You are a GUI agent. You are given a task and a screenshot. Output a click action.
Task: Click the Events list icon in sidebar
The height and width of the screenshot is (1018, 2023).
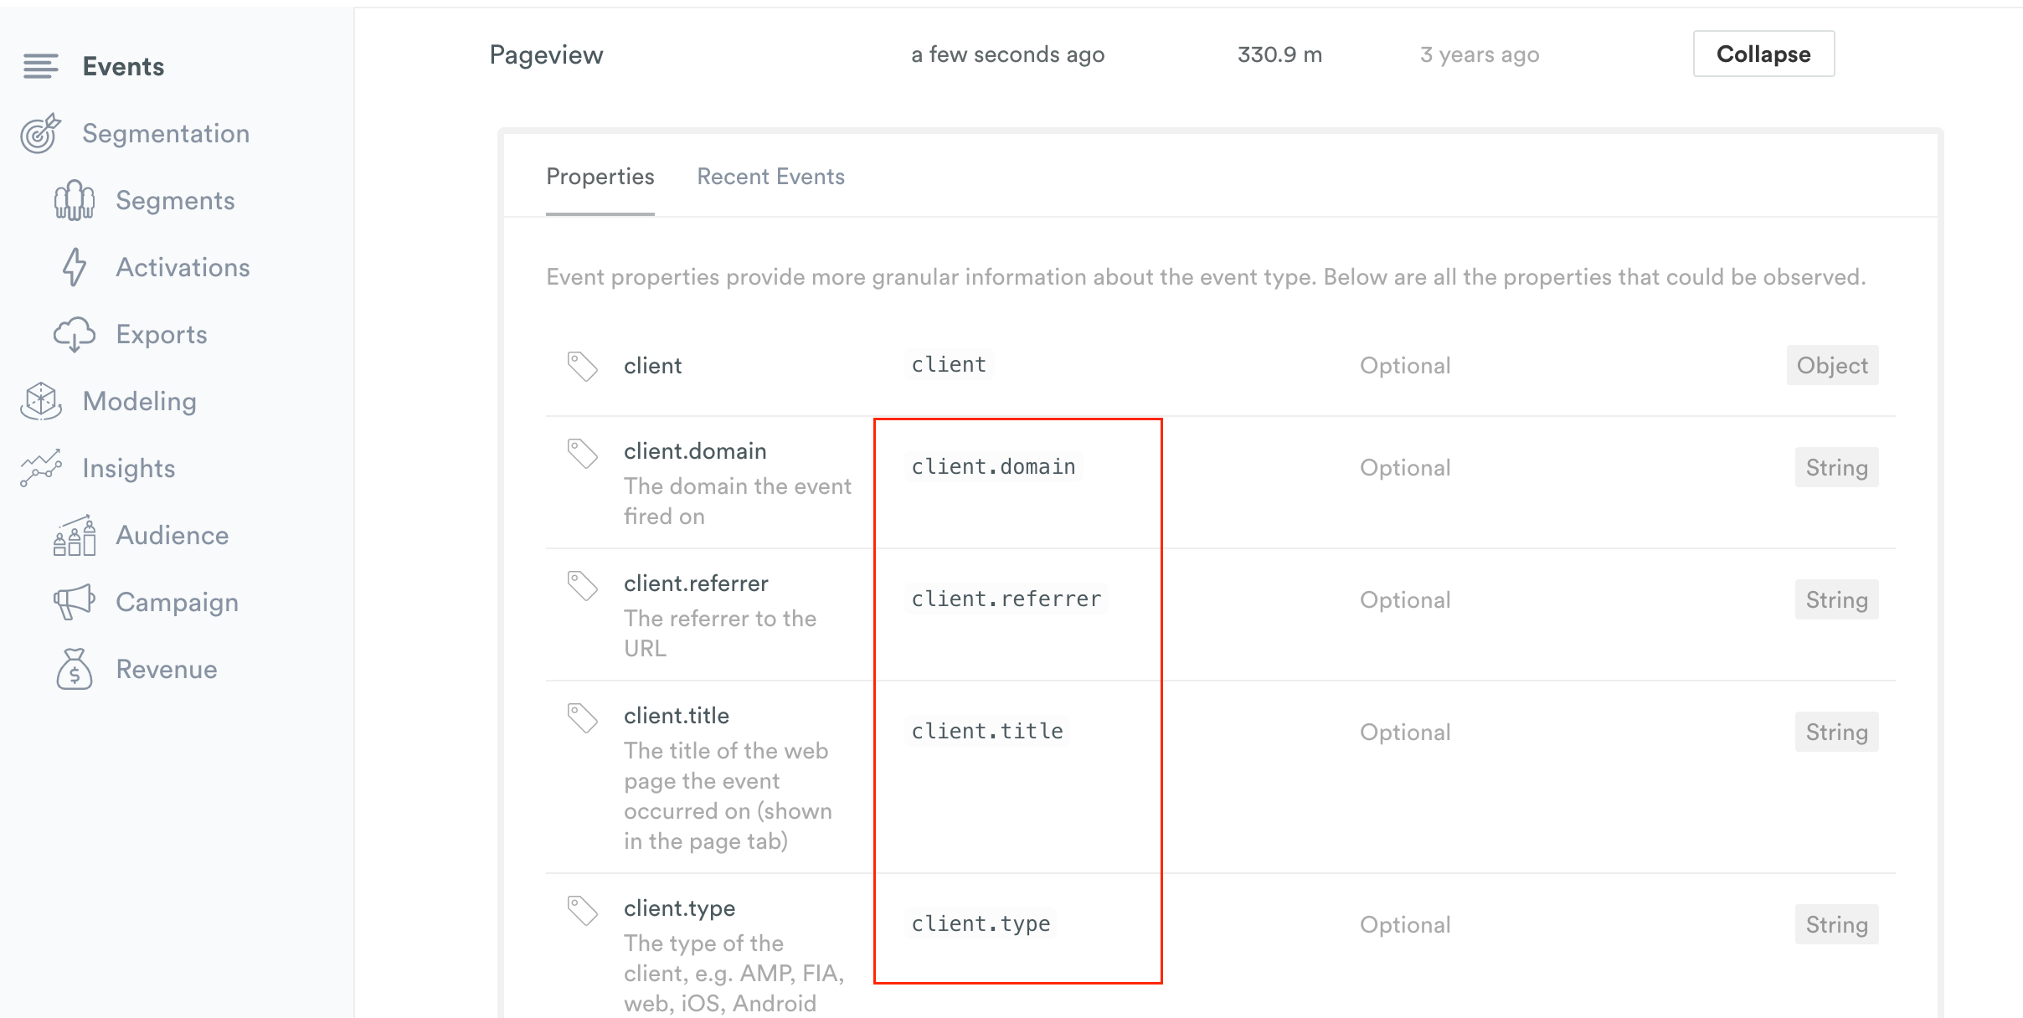pos(40,66)
